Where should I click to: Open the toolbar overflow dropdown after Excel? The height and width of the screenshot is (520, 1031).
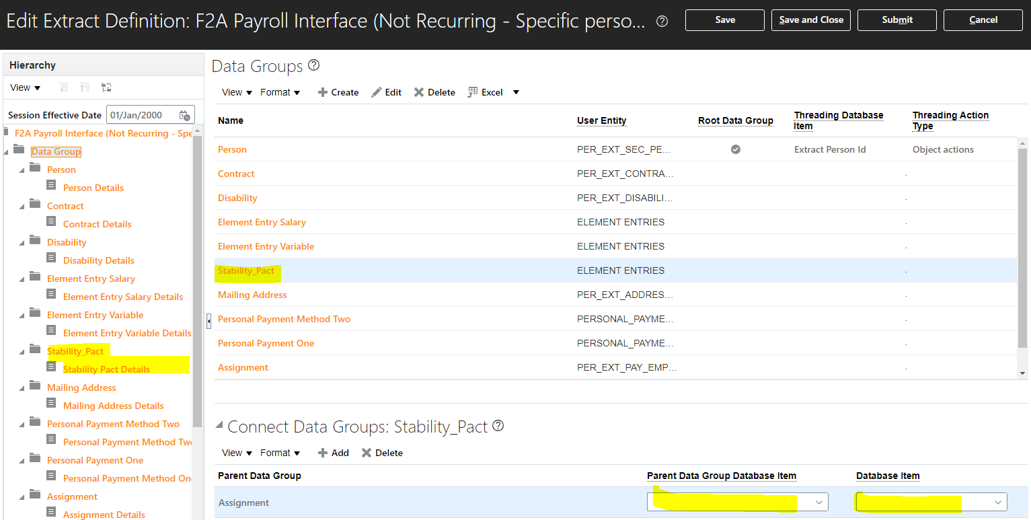(516, 92)
